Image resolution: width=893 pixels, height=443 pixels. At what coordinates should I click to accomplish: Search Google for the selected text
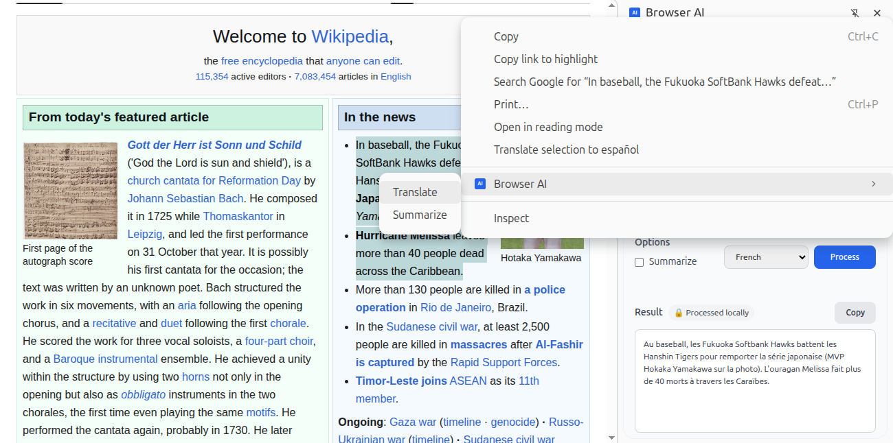[x=677, y=82]
